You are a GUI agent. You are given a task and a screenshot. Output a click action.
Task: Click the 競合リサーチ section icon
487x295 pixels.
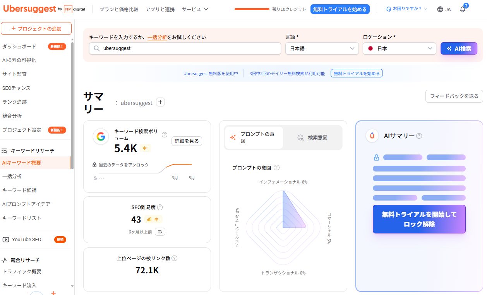(5, 260)
